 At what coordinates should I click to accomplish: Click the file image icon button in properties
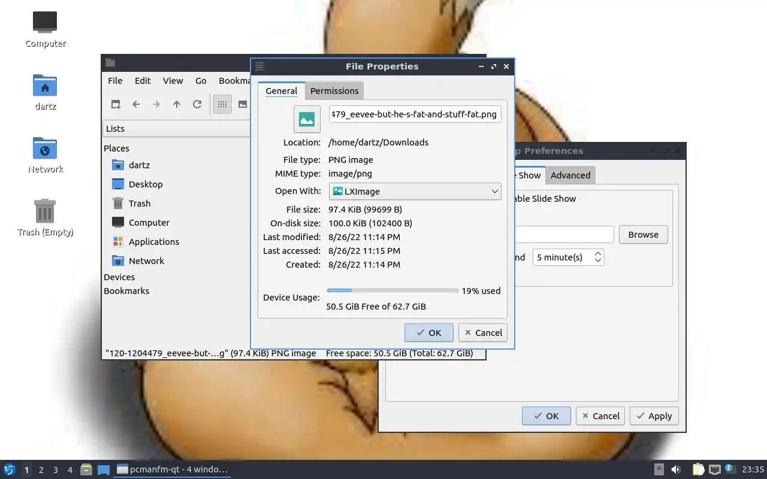tap(307, 119)
